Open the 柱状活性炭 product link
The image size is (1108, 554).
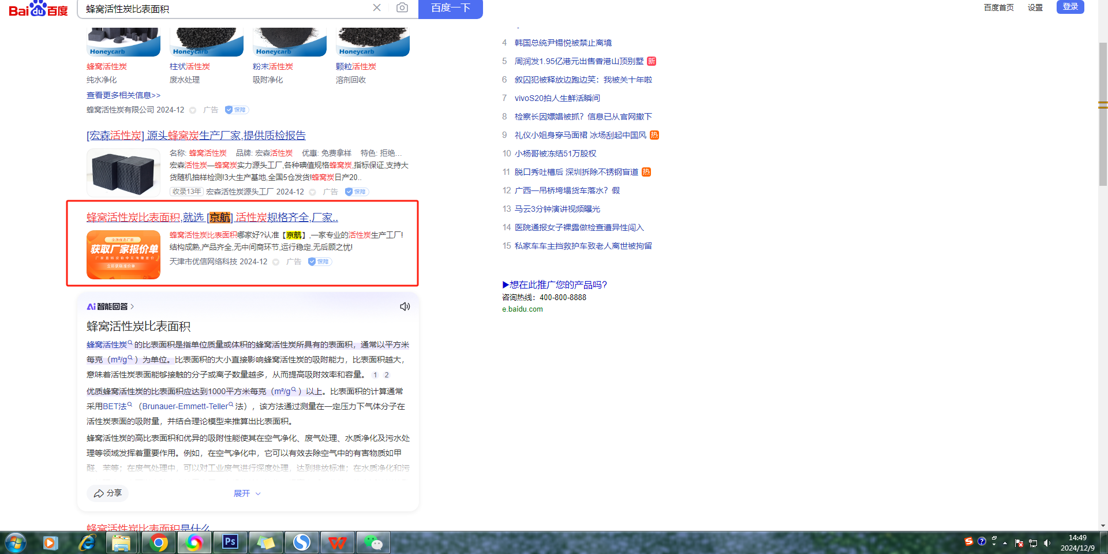coord(190,67)
